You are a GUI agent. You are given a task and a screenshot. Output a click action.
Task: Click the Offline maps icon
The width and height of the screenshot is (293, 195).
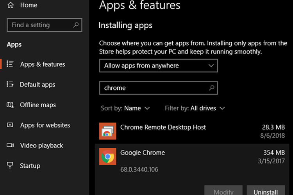pos(11,105)
